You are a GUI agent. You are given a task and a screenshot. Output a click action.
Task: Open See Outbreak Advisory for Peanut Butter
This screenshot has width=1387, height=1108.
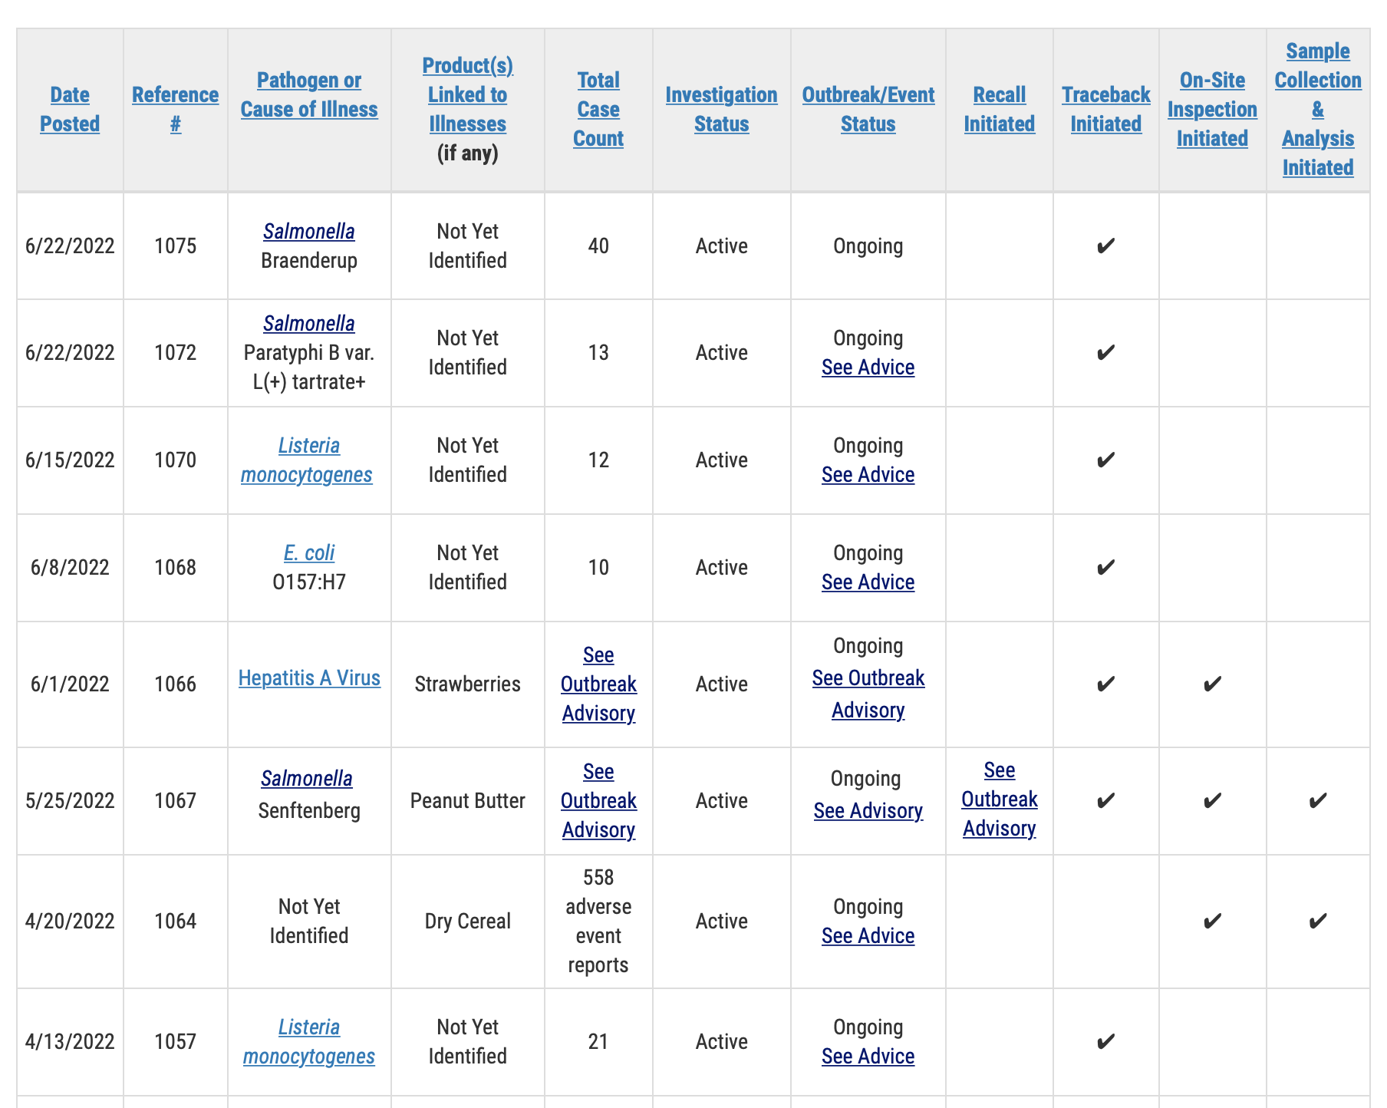pyautogui.click(x=598, y=800)
